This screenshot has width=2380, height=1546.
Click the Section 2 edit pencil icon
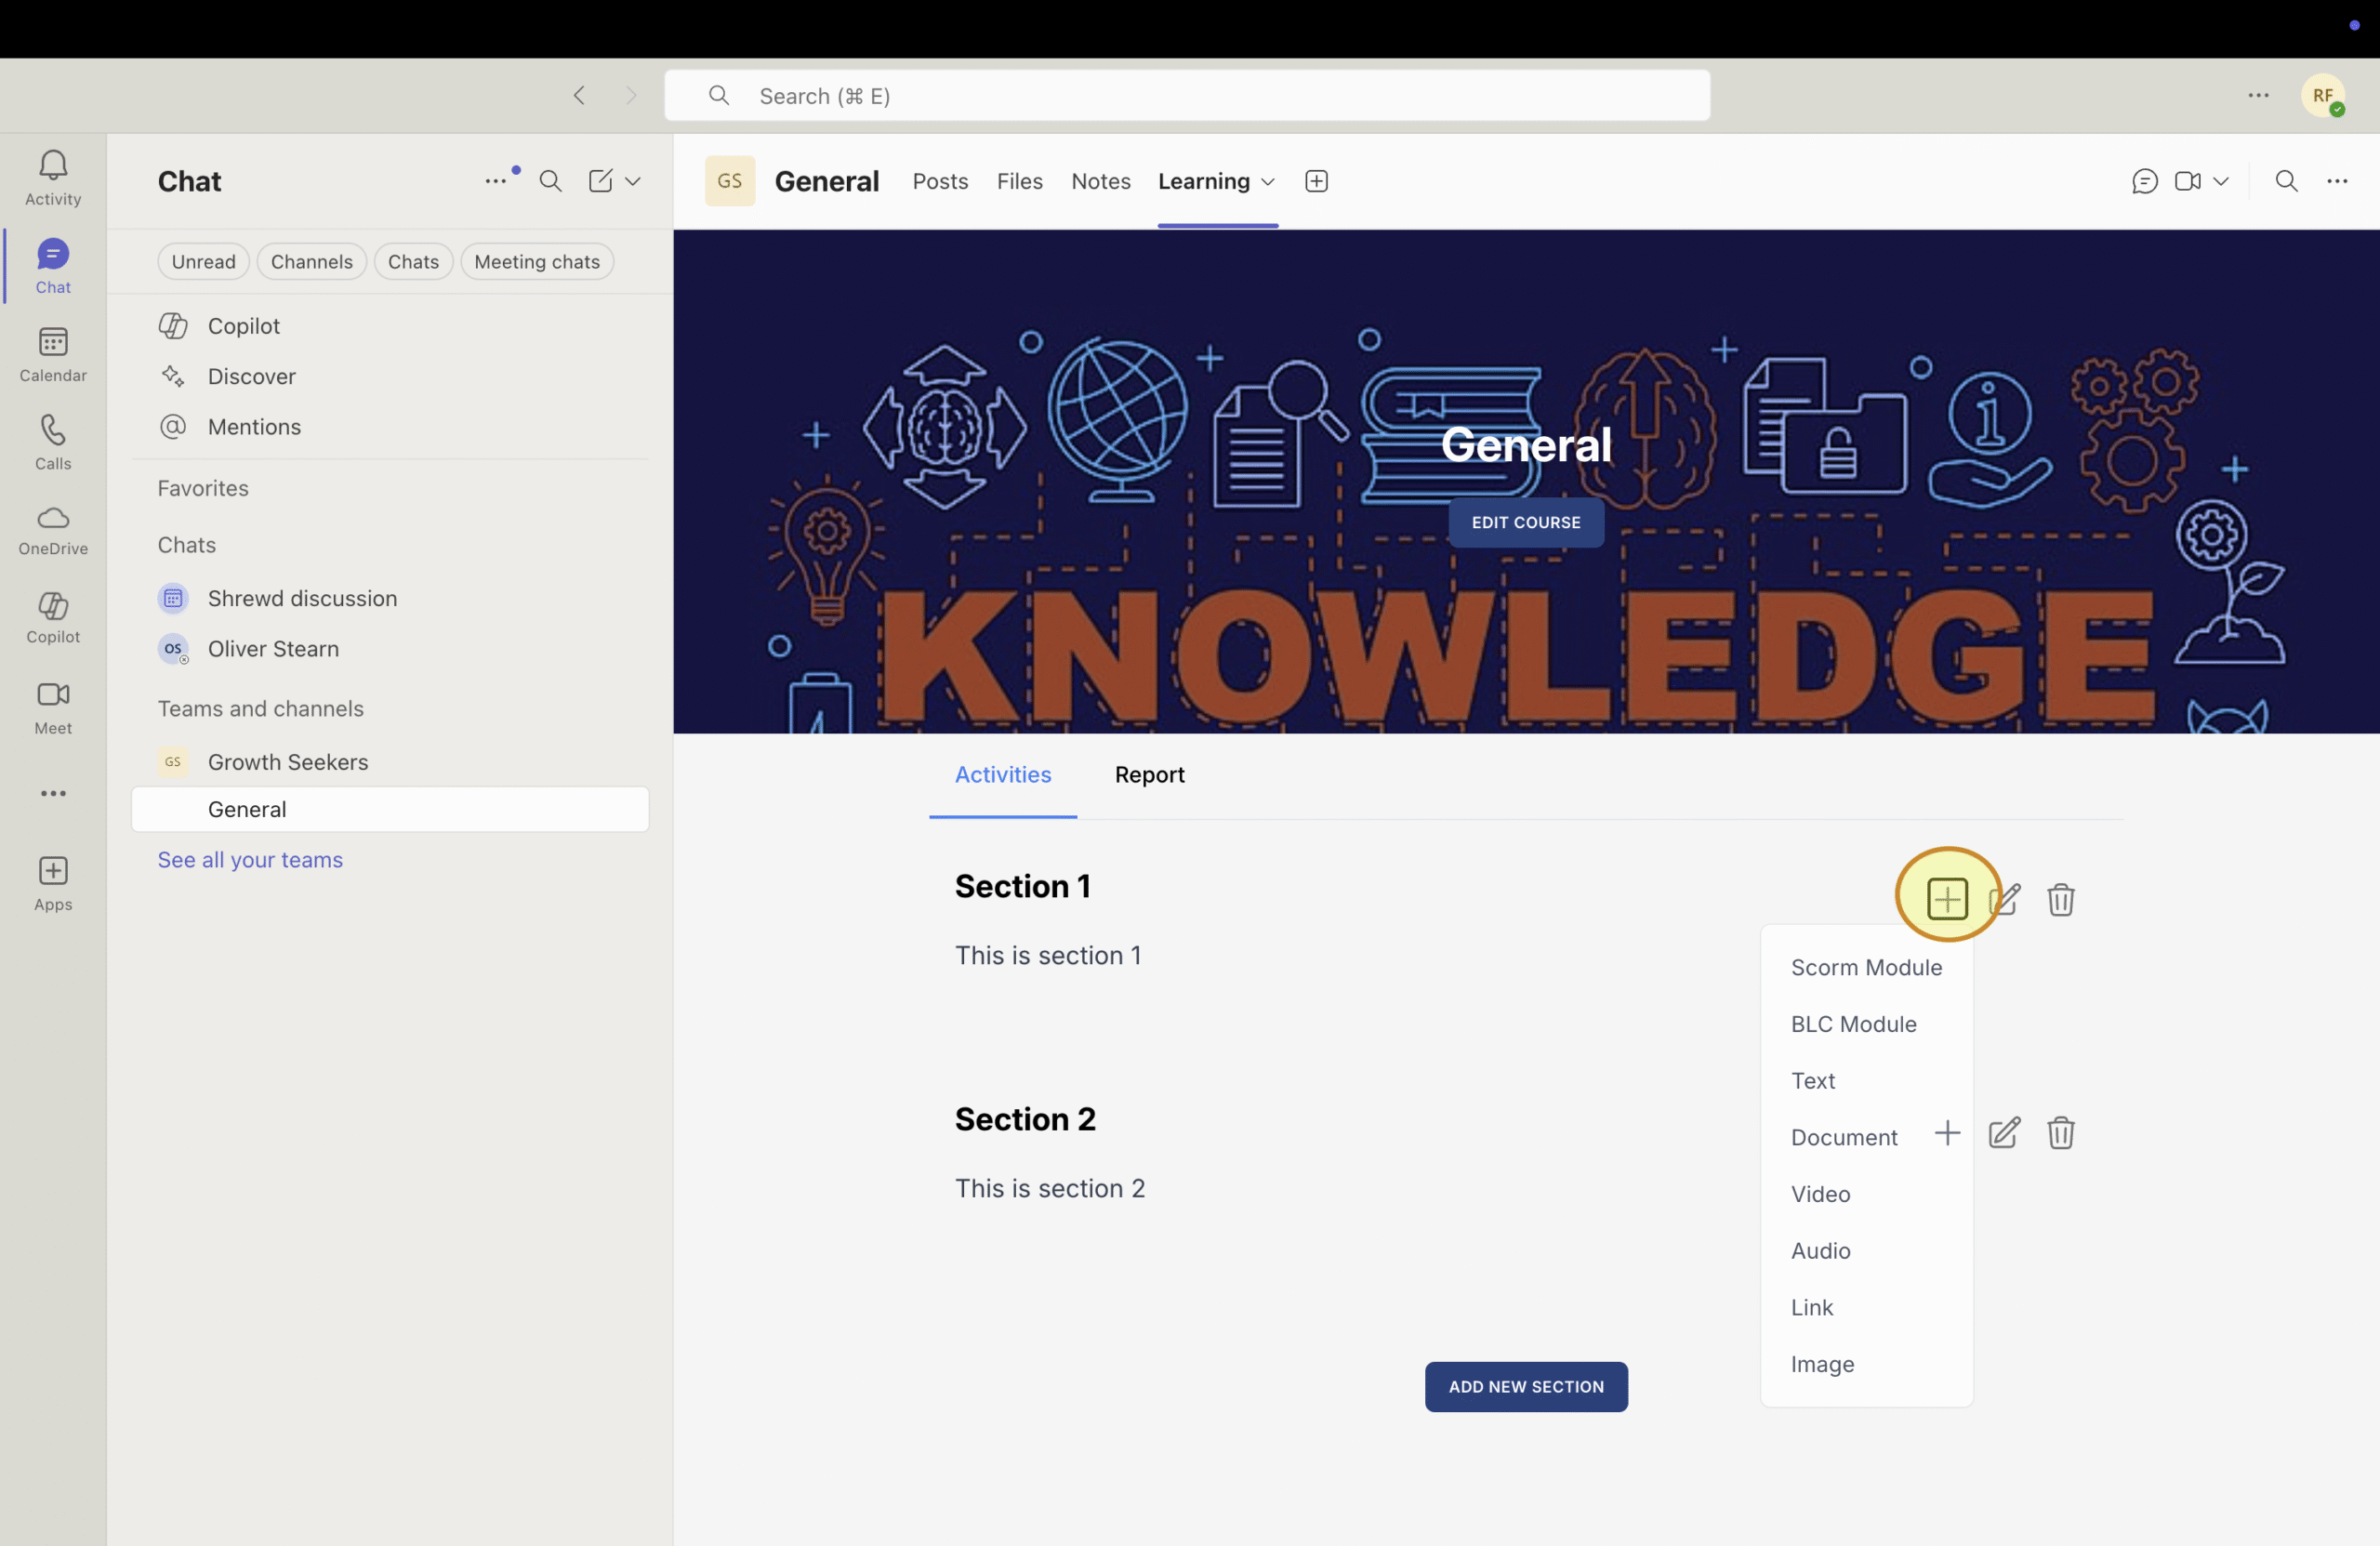point(2003,1133)
